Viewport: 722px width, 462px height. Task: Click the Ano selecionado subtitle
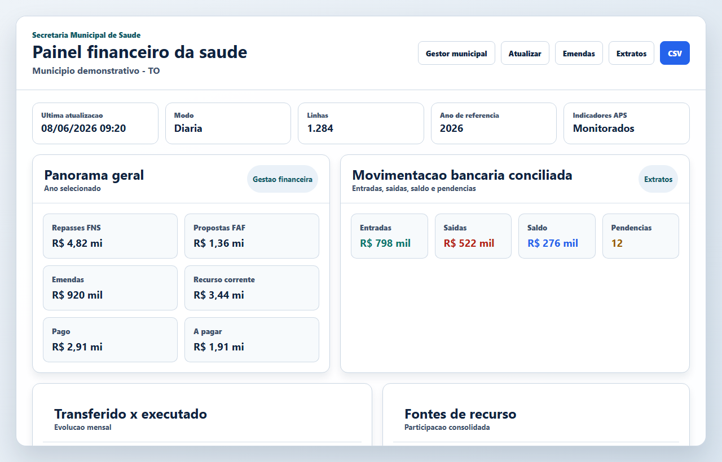[x=72, y=189]
